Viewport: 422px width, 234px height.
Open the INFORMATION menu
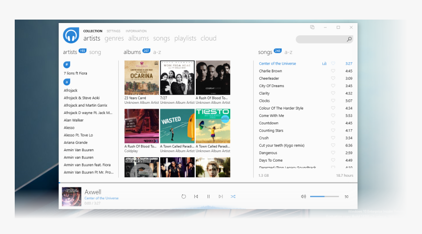pyautogui.click(x=136, y=31)
